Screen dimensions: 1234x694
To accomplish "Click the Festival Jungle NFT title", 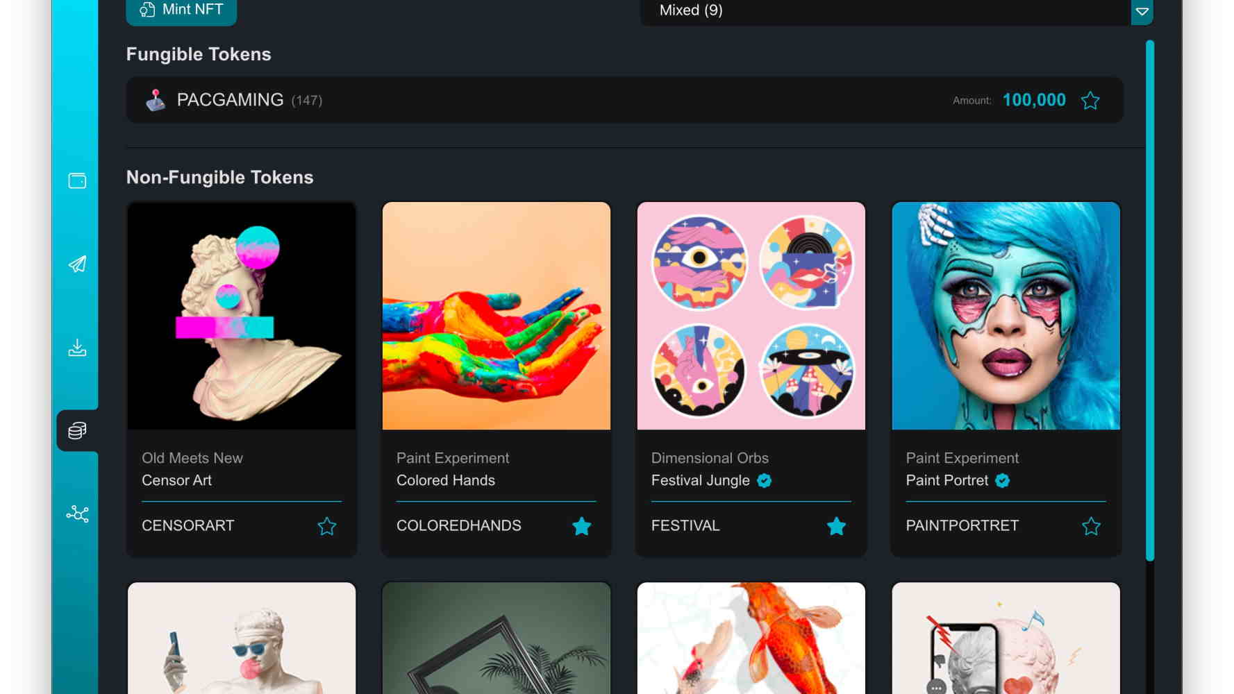I will tap(701, 480).
